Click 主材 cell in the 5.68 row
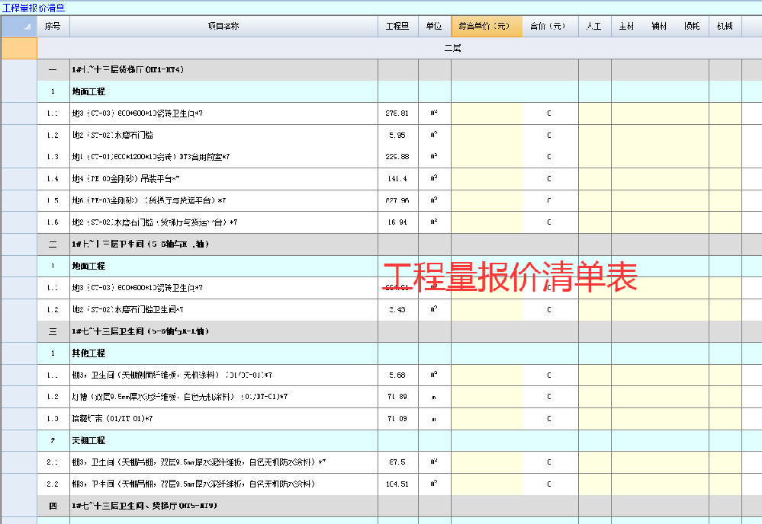Image resolution: width=762 pixels, height=524 pixels. coord(628,375)
